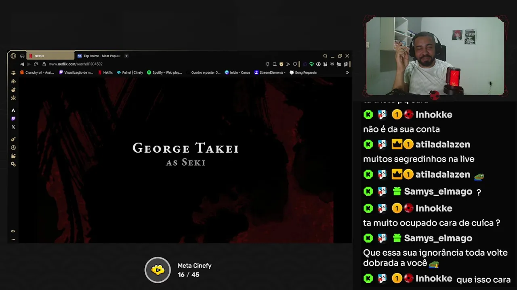Click the 'Meta Cinefy' goal label

pos(195,266)
